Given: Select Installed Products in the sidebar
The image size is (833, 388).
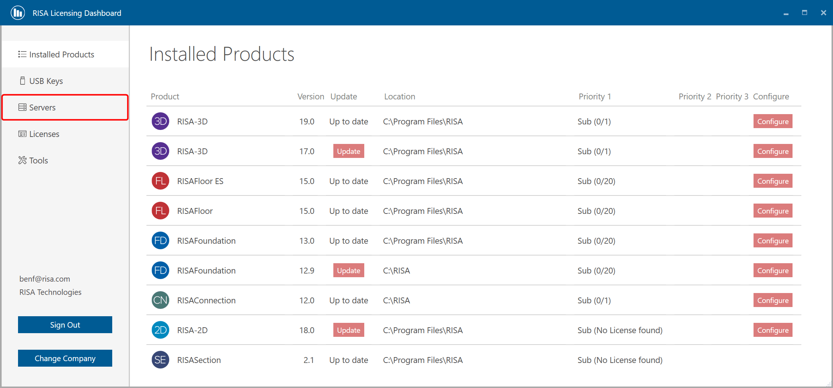Looking at the screenshot, I should [61, 54].
